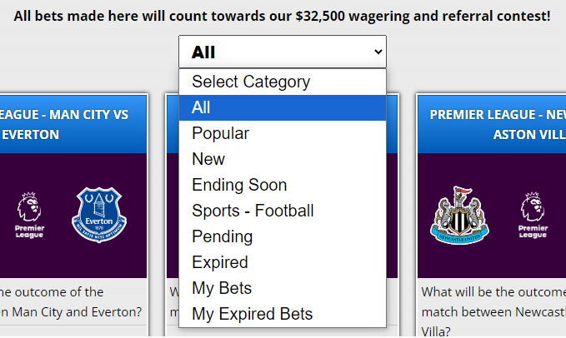Open the All category combo box
Screen dimensions: 566x338
[x=283, y=52]
